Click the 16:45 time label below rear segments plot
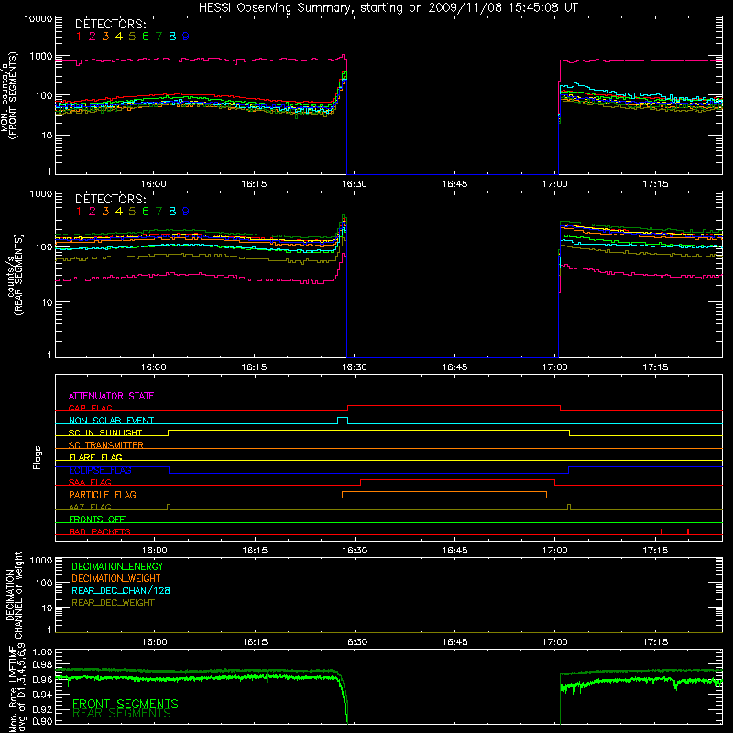Image resolution: width=733 pixels, height=733 pixels. (x=454, y=367)
